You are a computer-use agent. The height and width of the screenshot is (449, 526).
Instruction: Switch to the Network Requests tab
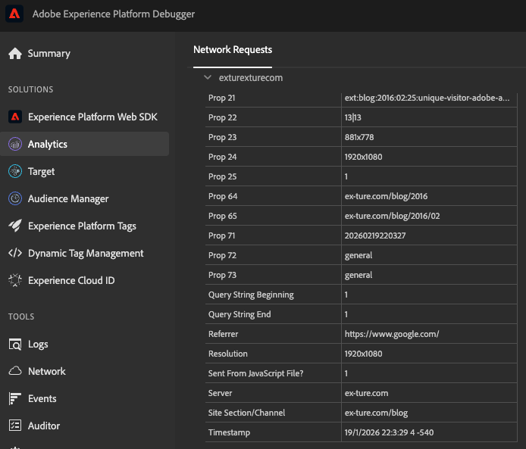[233, 50]
